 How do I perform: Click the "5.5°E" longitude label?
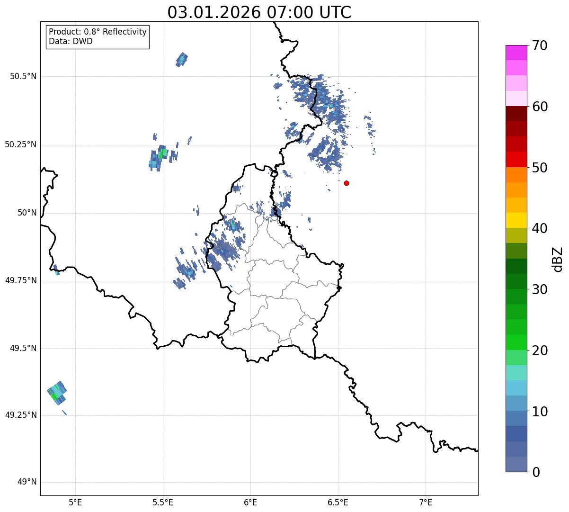[x=163, y=503]
